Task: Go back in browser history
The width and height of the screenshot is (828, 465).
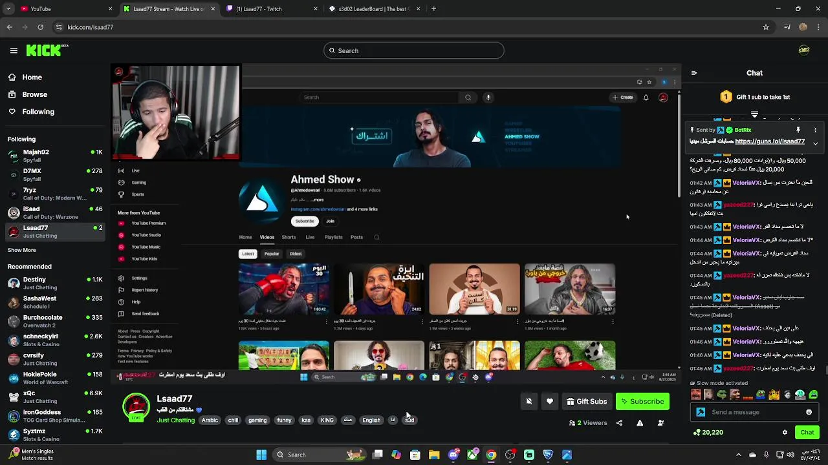Action: [9, 27]
